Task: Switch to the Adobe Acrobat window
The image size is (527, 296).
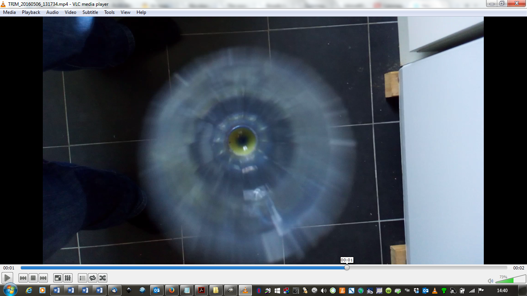Action: coord(201,290)
